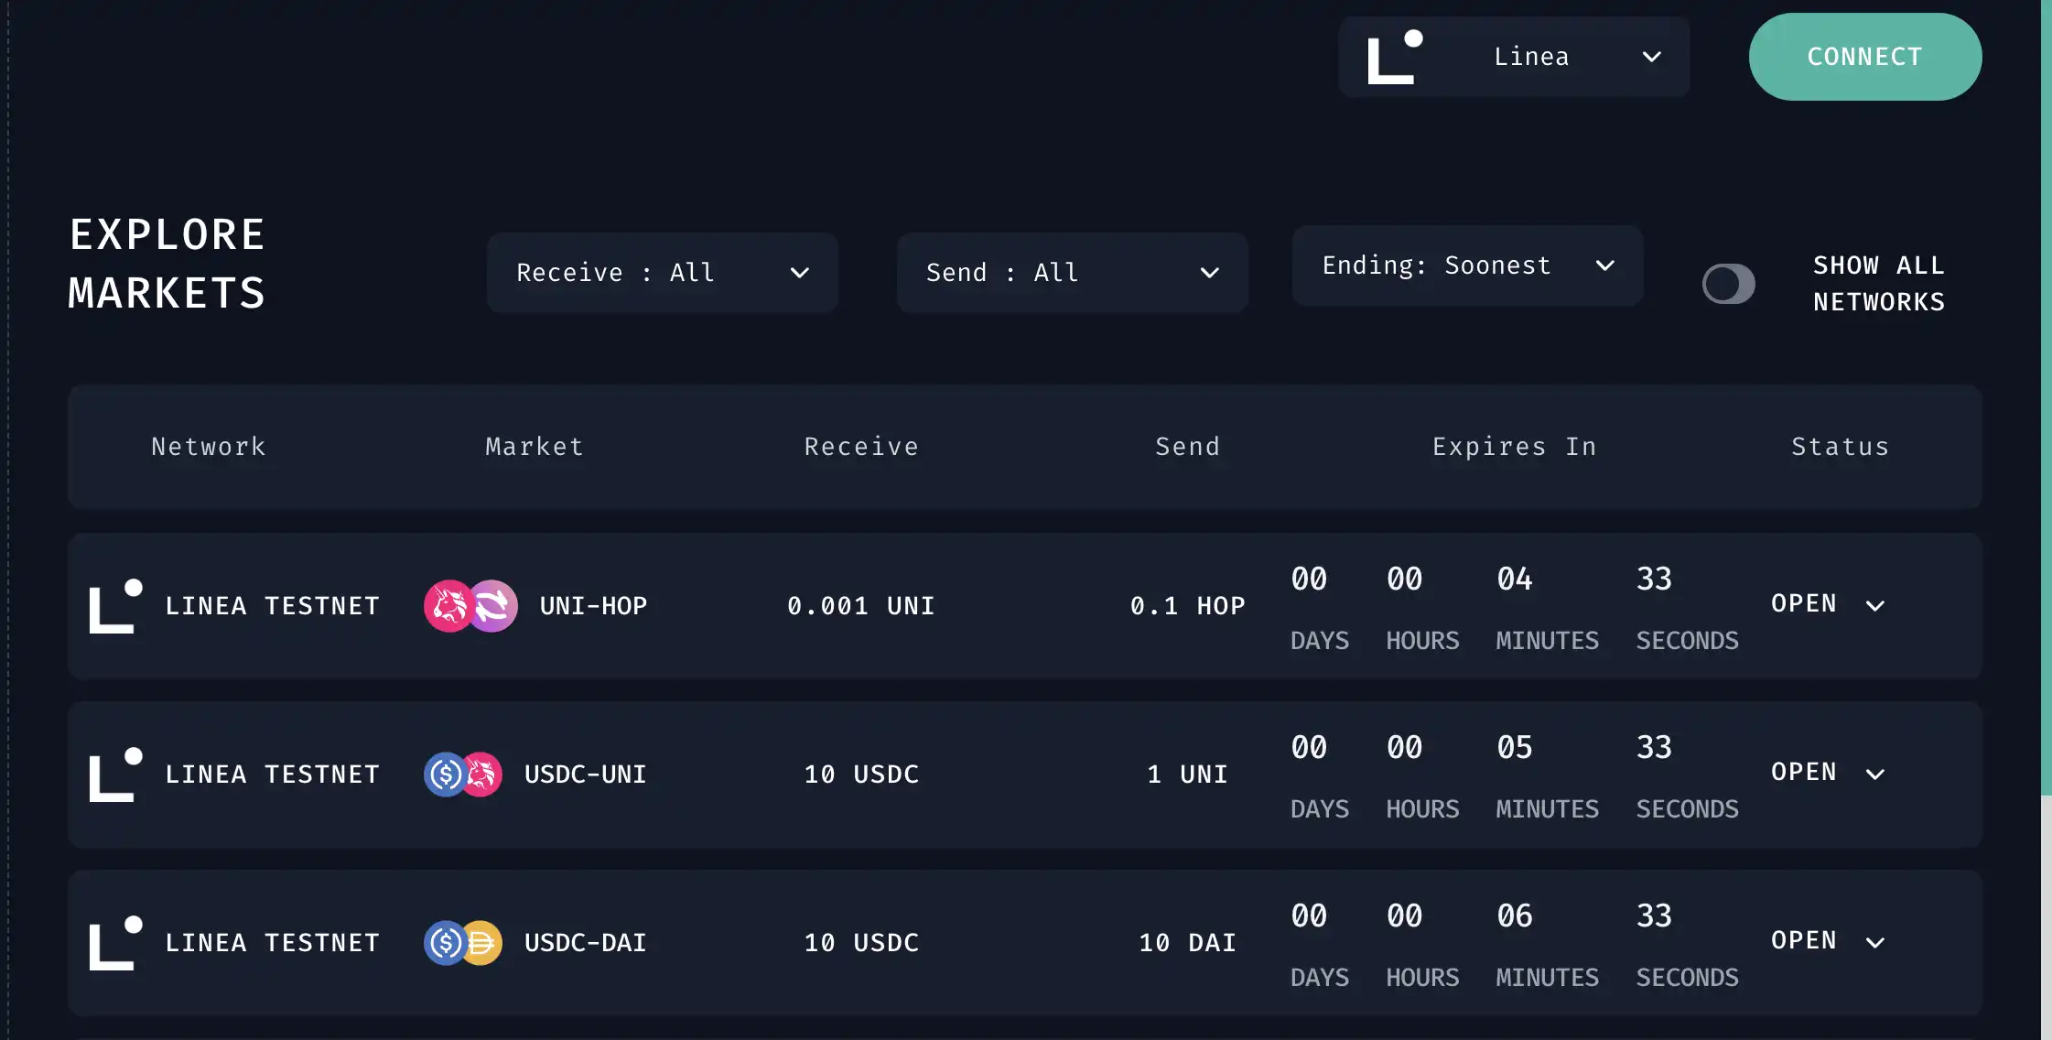Expand the USDC-DAI market status
The height and width of the screenshot is (1040, 2052).
click(x=1877, y=942)
